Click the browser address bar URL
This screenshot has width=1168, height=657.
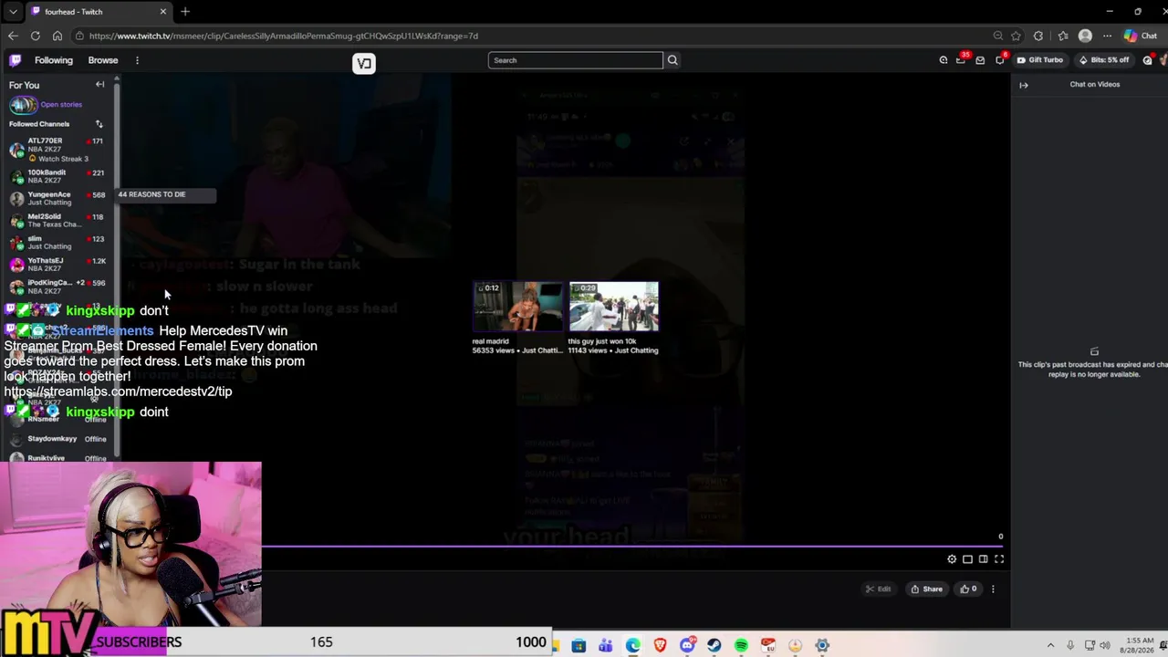(284, 36)
